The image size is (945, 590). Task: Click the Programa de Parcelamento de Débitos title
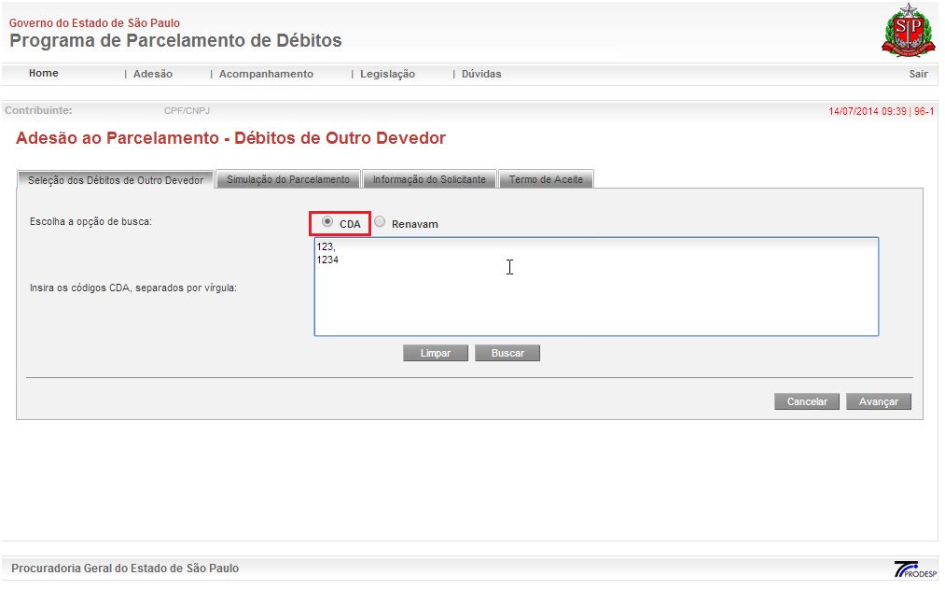[x=175, y=41]
